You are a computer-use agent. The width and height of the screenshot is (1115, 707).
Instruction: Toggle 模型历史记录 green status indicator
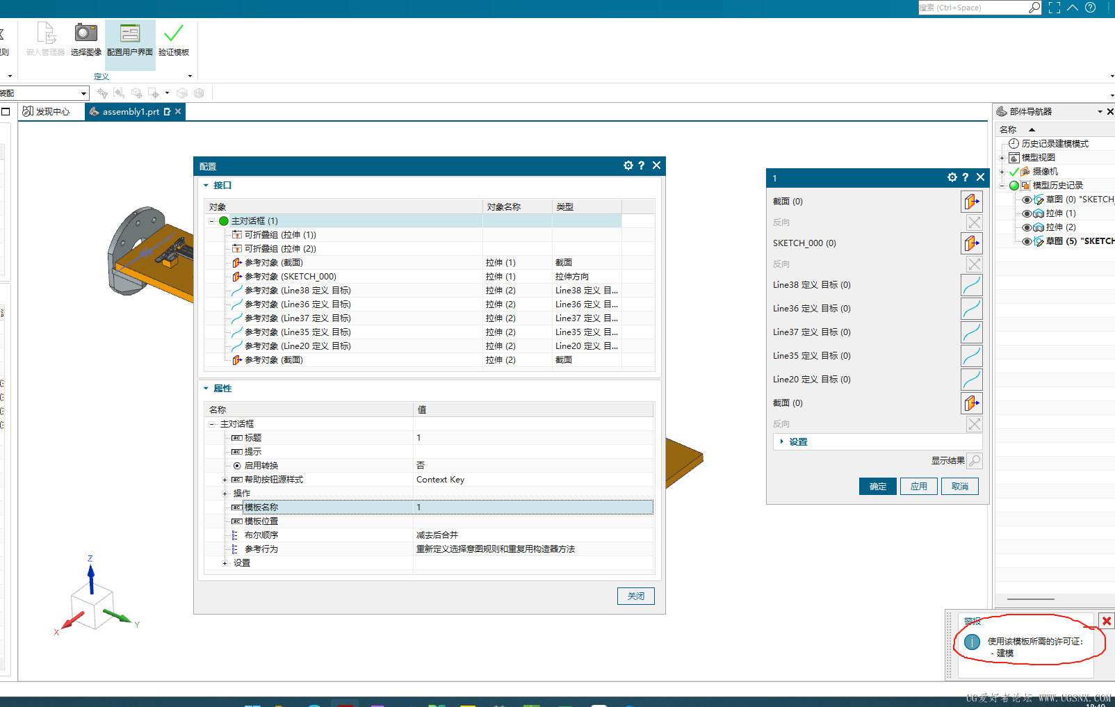point(1014,186)
